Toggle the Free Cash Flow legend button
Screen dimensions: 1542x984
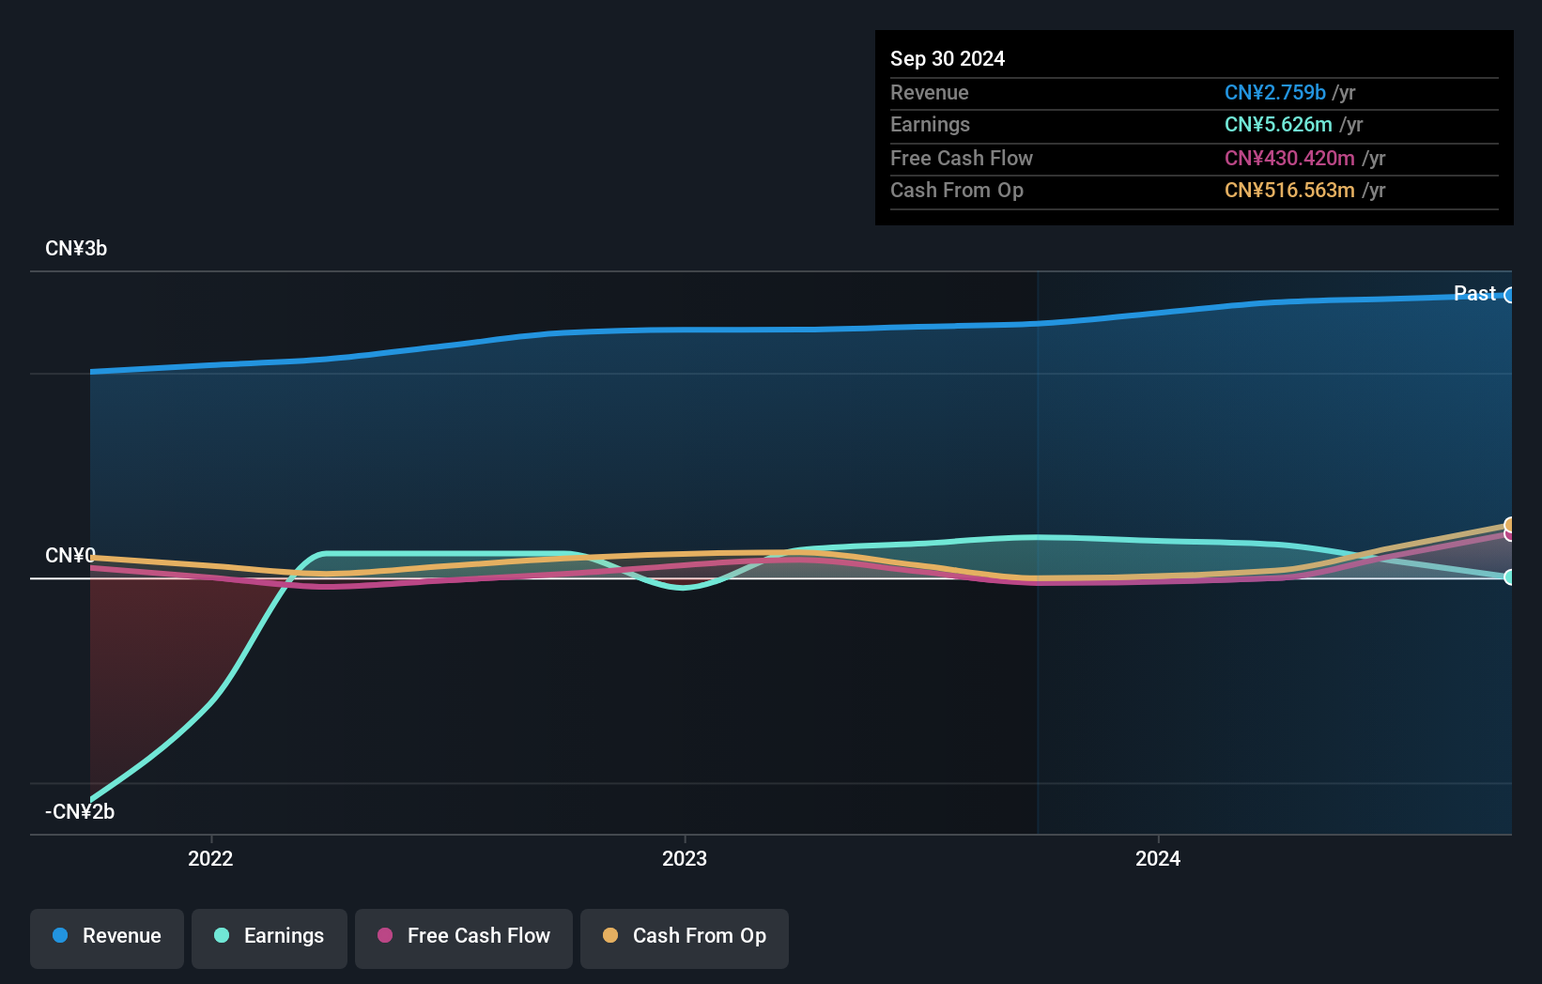(464, 938)
